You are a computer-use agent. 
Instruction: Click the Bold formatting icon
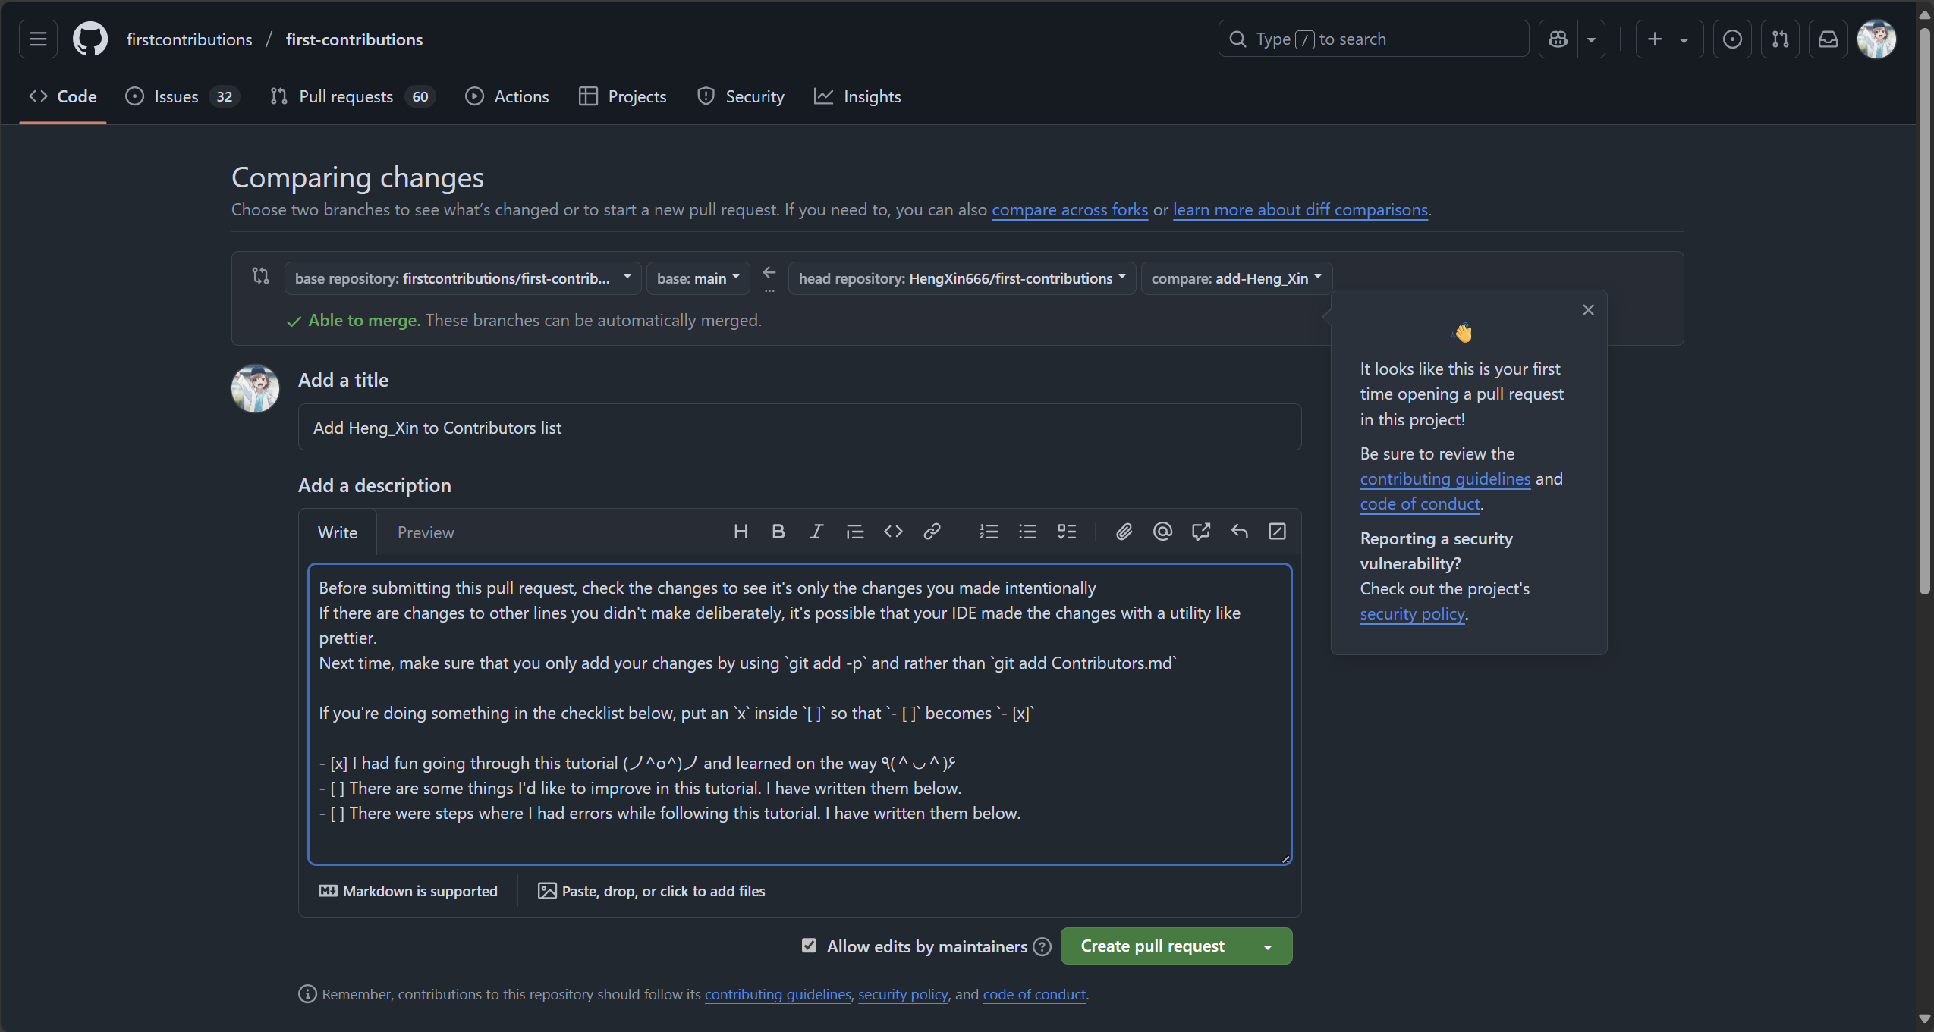click(x=778, y=532)
